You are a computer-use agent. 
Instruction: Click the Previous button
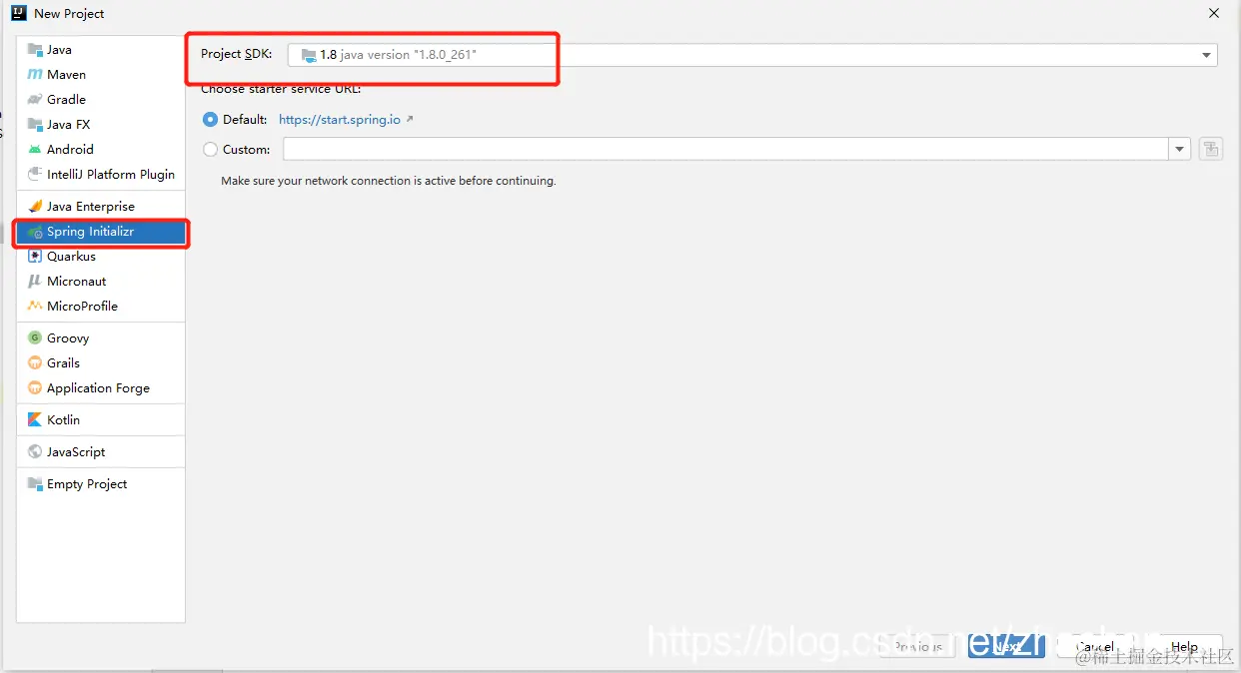click(918, 646)
